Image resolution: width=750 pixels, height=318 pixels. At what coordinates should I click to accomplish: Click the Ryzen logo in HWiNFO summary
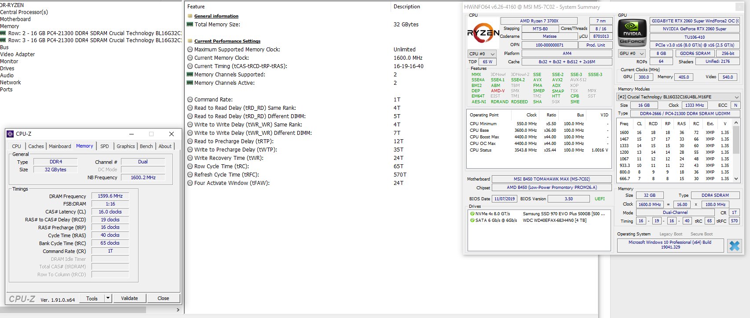(483, 33)
